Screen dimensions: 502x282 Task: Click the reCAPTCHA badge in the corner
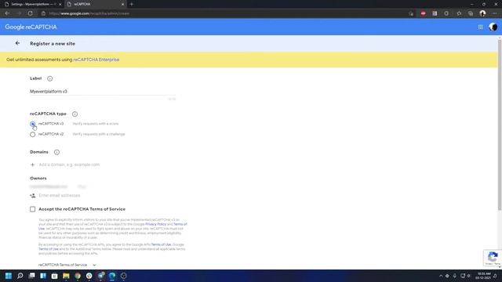click(x=493, y=258)
